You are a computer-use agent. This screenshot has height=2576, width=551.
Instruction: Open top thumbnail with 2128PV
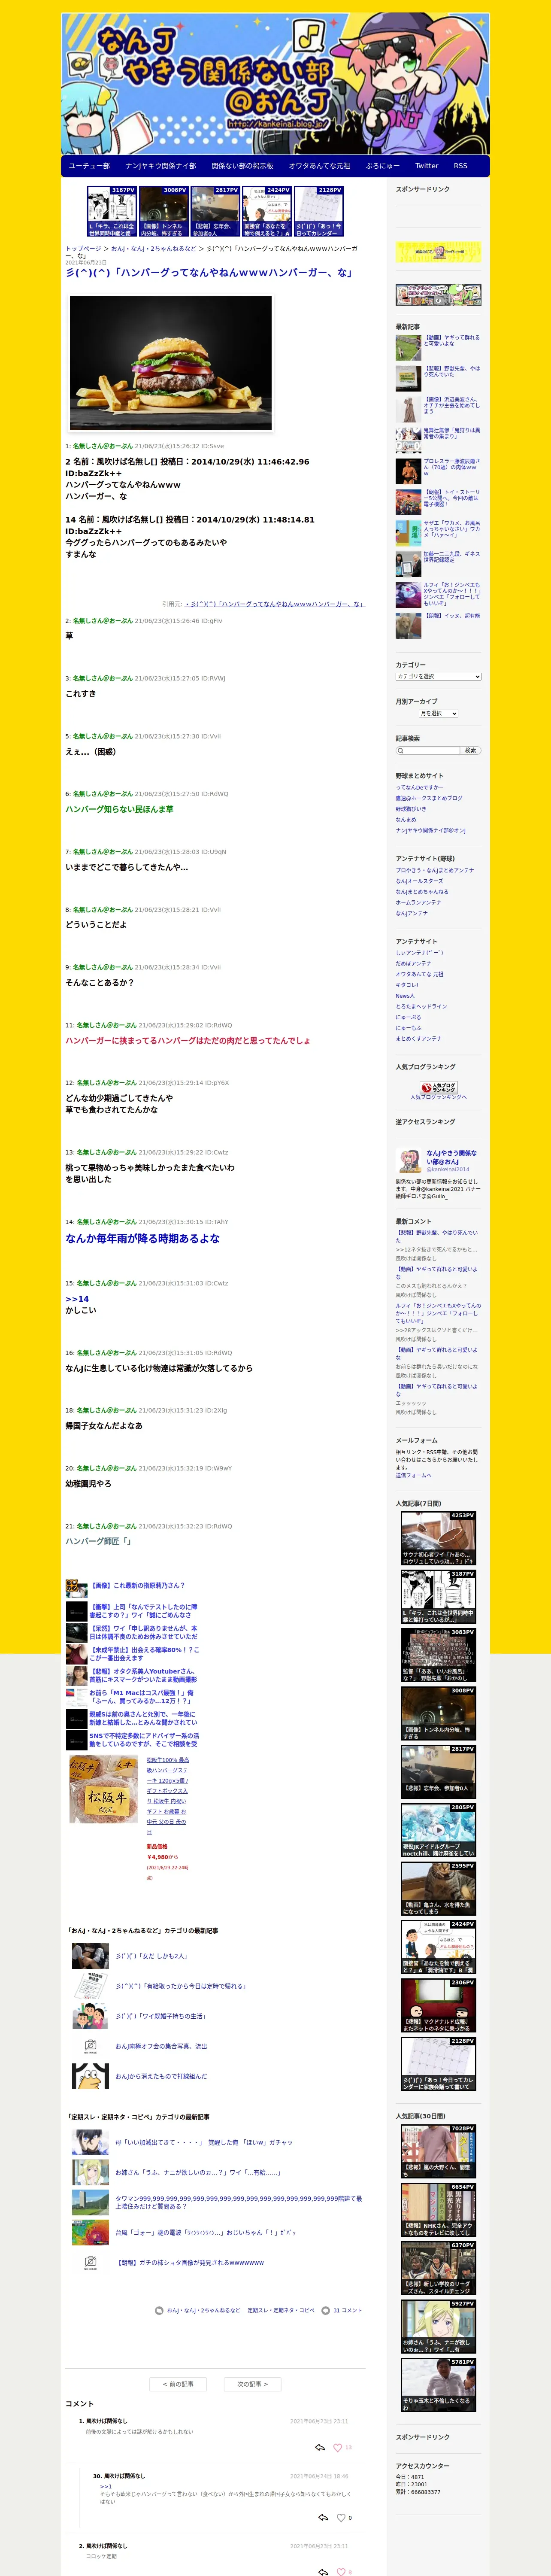click(x=319, y=211)
